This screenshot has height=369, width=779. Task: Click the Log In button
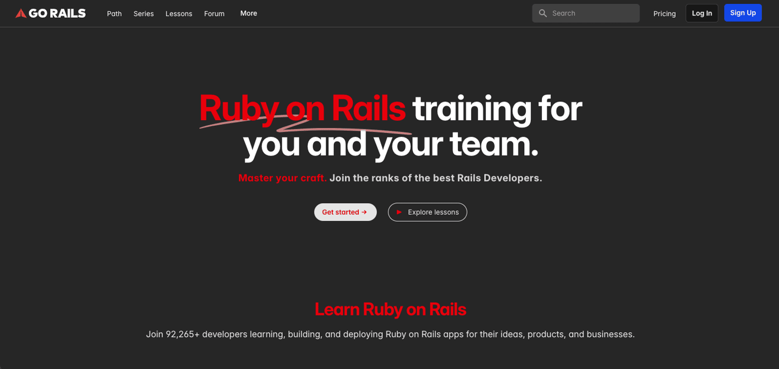702,13
